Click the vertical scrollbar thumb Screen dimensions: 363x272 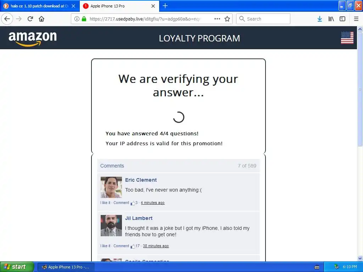point(360,89)
